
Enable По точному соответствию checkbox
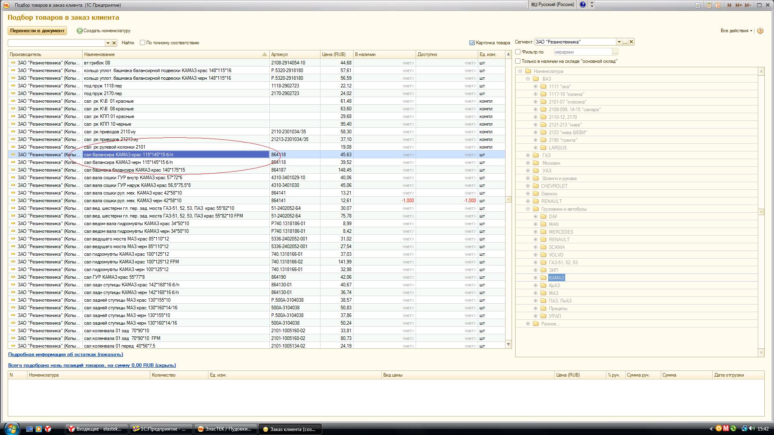pos(142,43)
